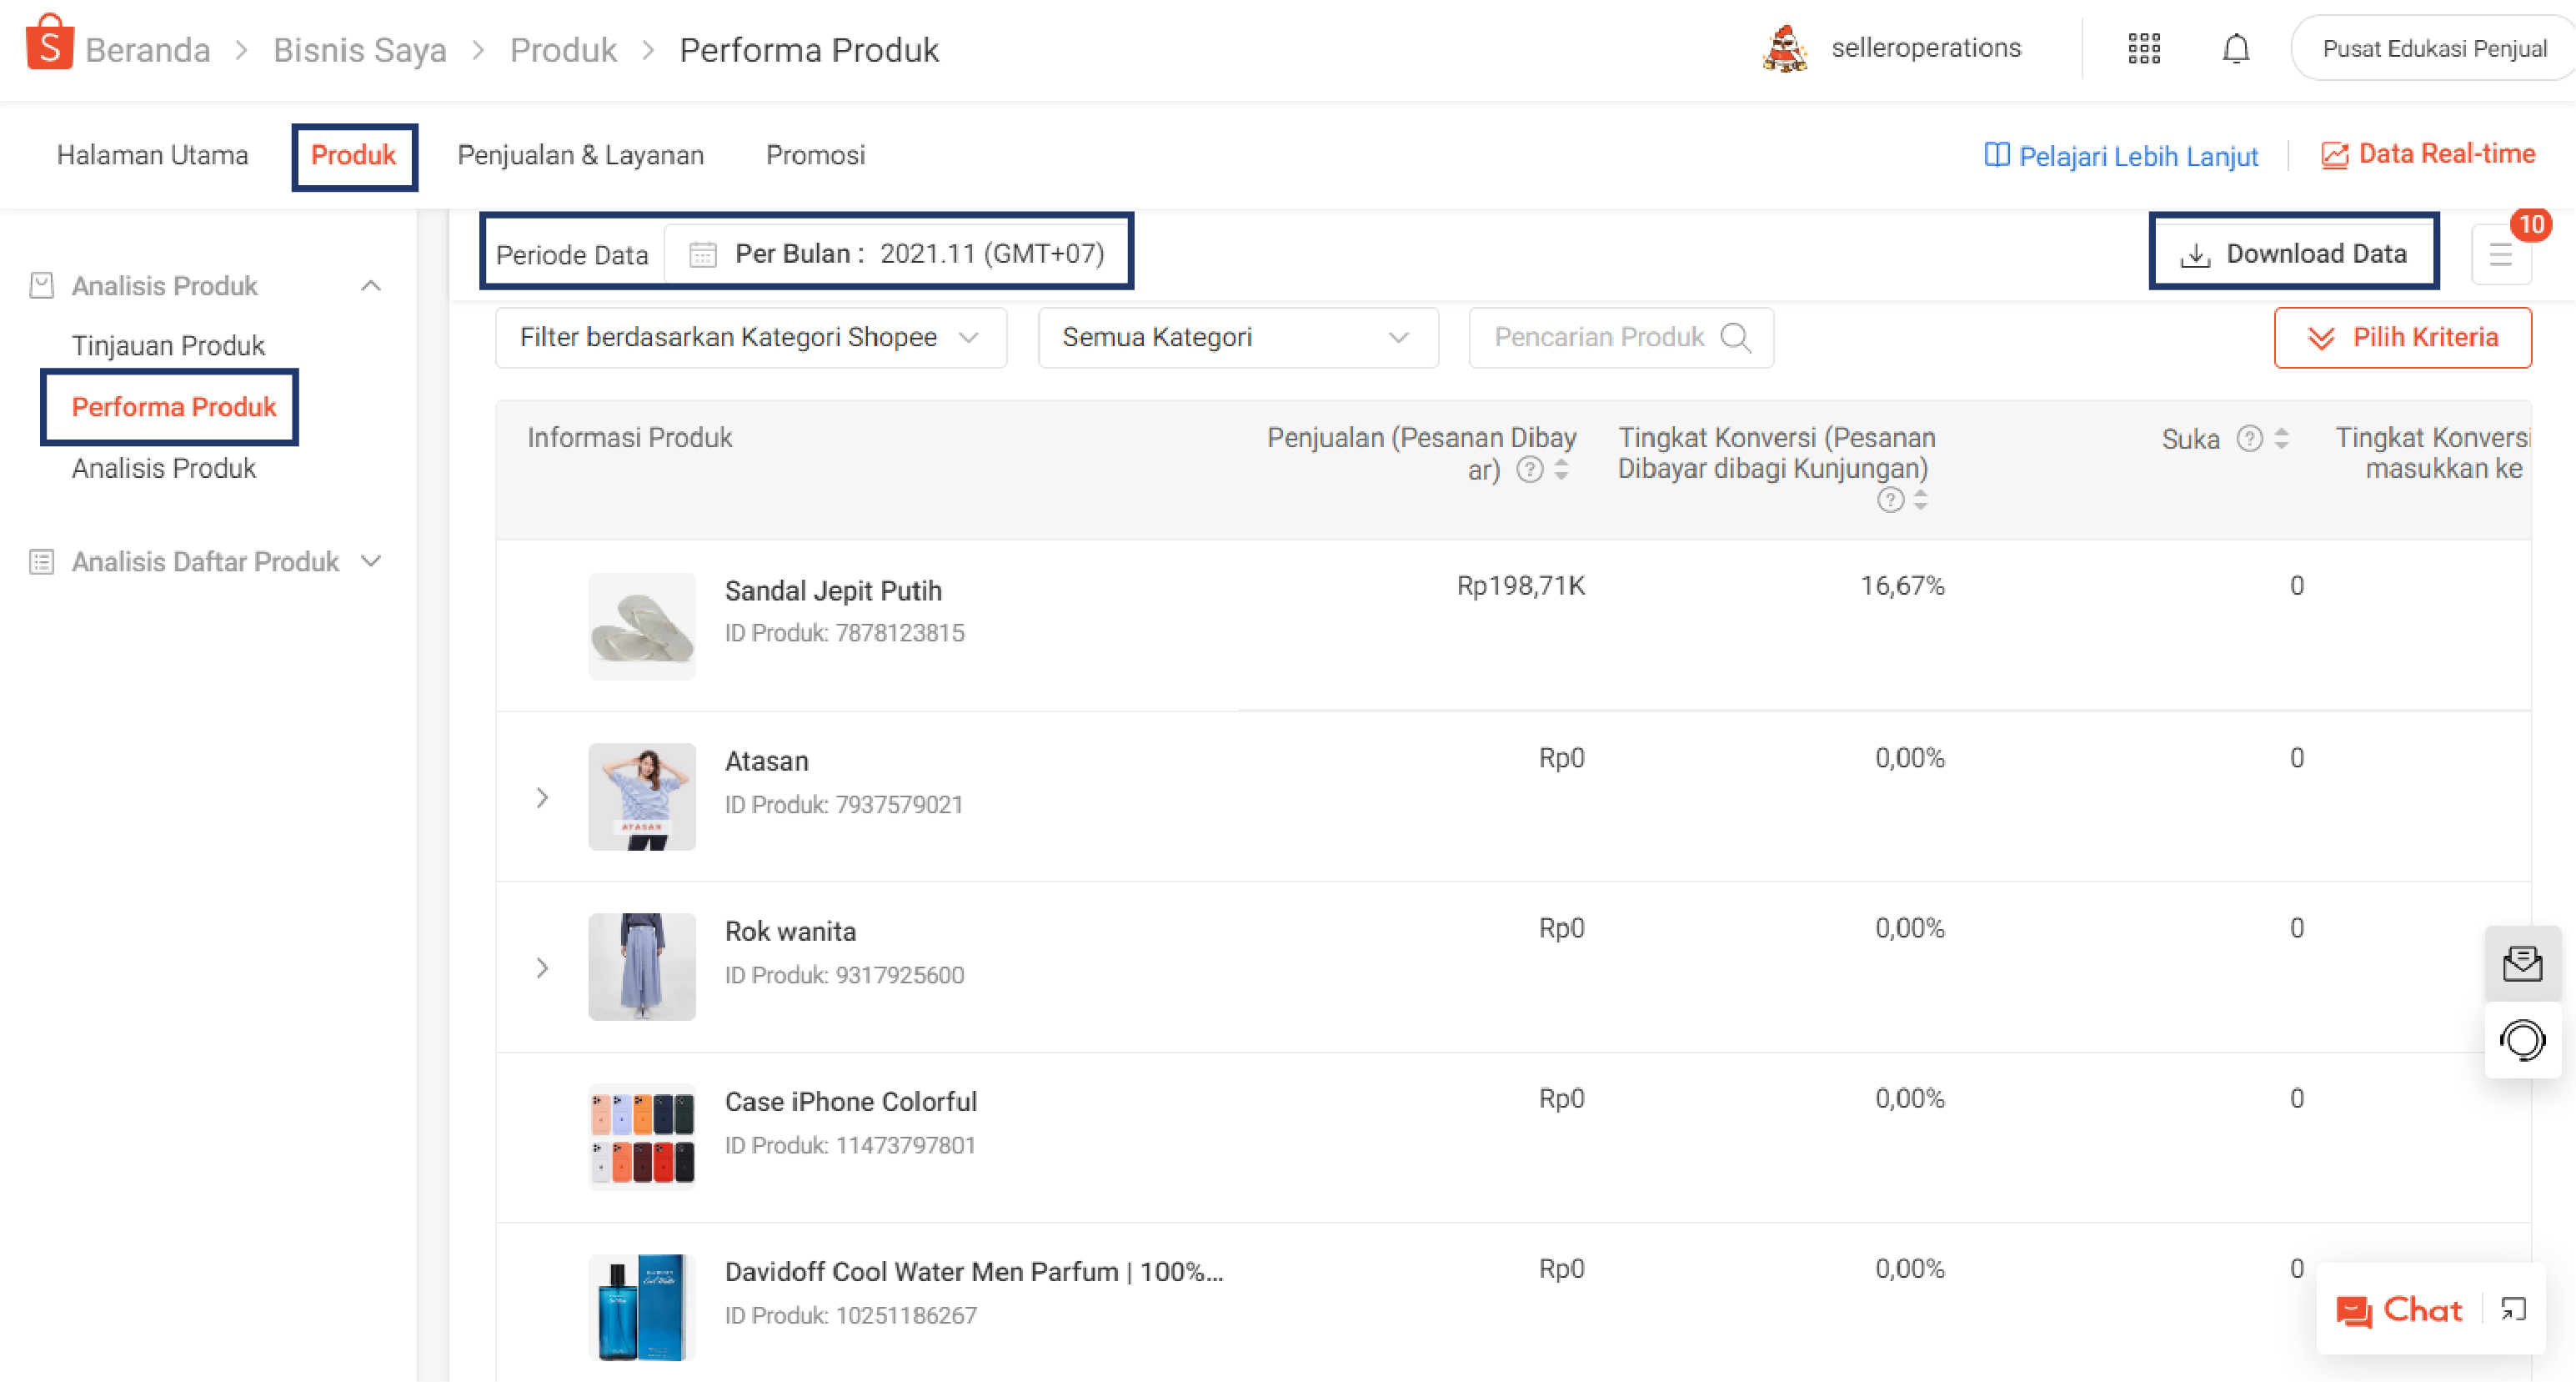
Task: Expand the Chat window icon
Action: coord(2513,1309)
